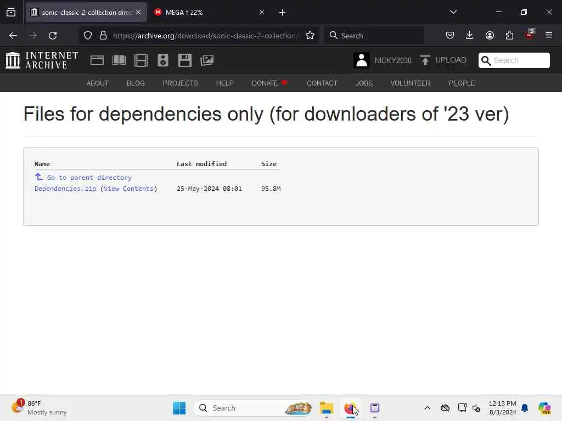
Task: Select the 95.8M file size text
Action: pyautogui.click(x=271, y=189)
